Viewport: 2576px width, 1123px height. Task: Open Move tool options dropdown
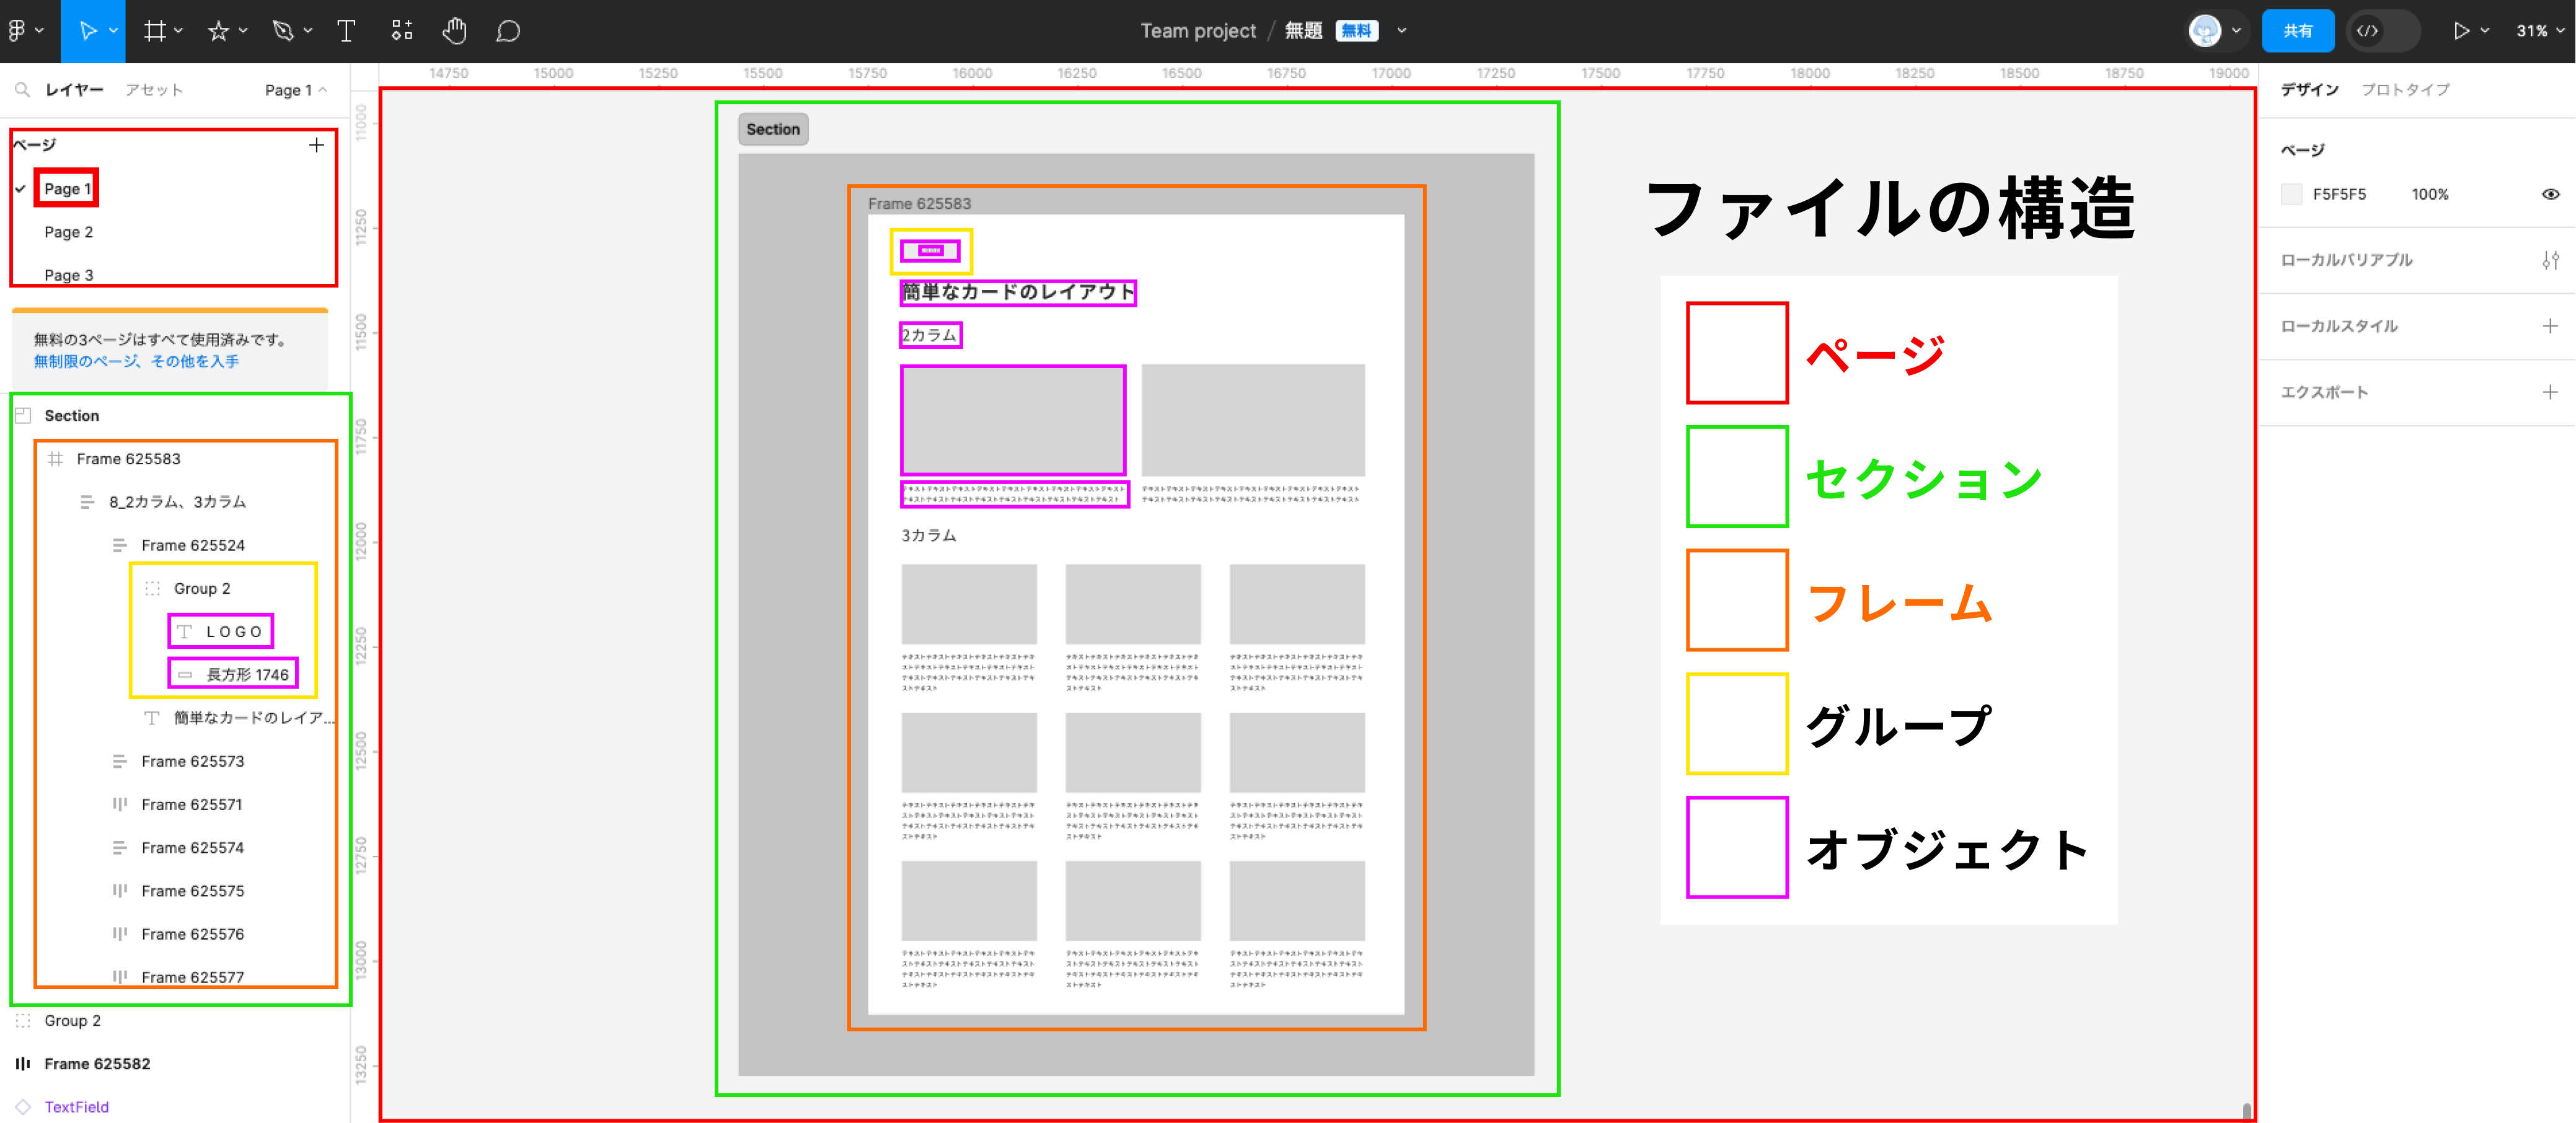click(113, 31)
